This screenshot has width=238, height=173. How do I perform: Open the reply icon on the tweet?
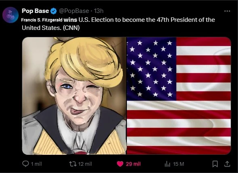[x=25, y=164]
